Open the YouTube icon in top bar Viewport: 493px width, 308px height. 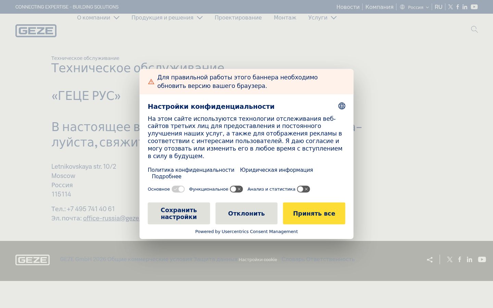(x=474, y=7)
